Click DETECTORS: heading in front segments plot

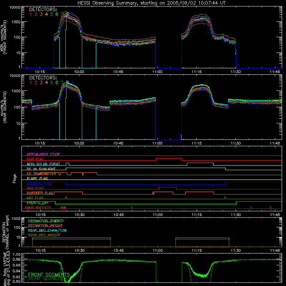(43, 9)
